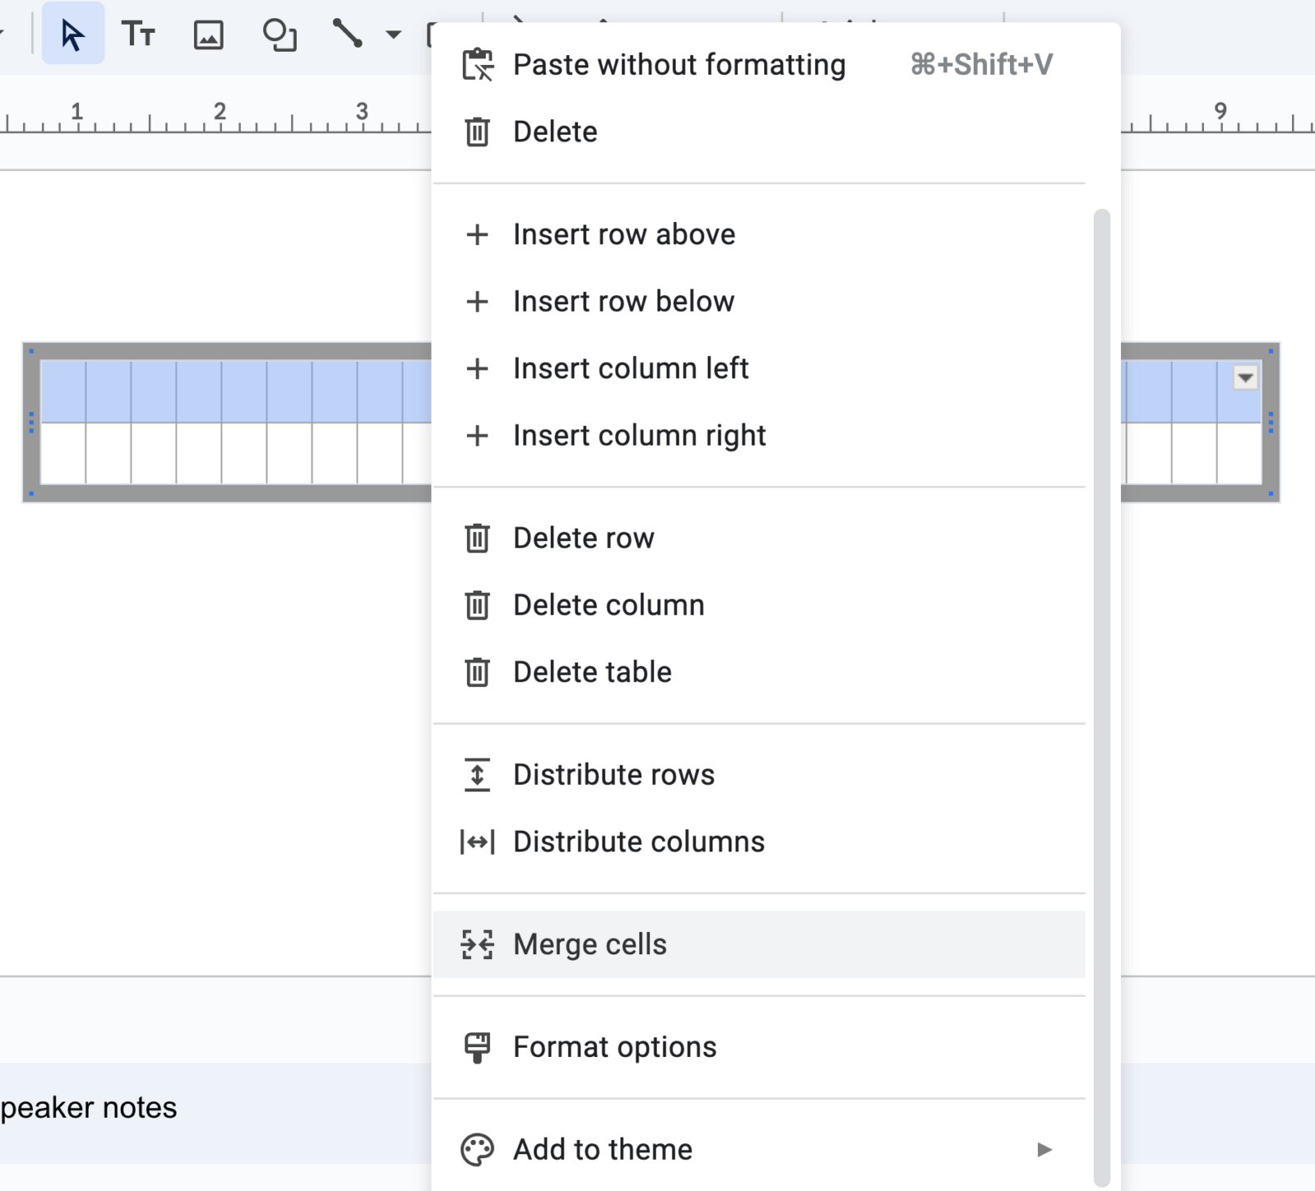The width and height of the screenshot is (1315, 1191).
Task: Select Delete table option
Action: point(759,672)
